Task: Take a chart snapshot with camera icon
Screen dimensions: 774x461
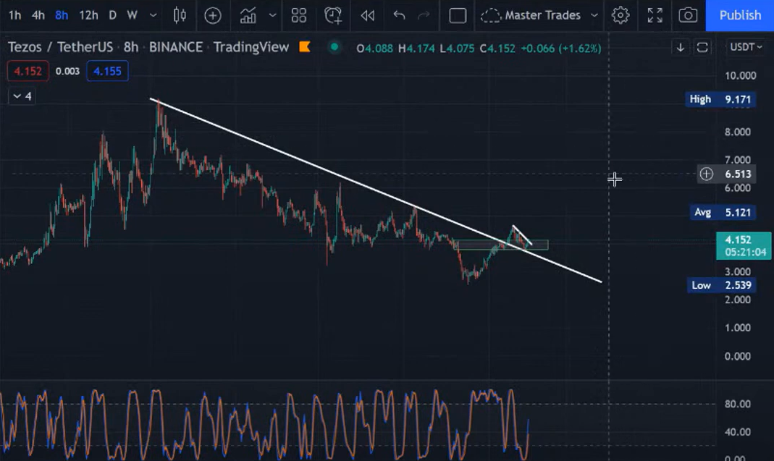Action: (688, 15)
